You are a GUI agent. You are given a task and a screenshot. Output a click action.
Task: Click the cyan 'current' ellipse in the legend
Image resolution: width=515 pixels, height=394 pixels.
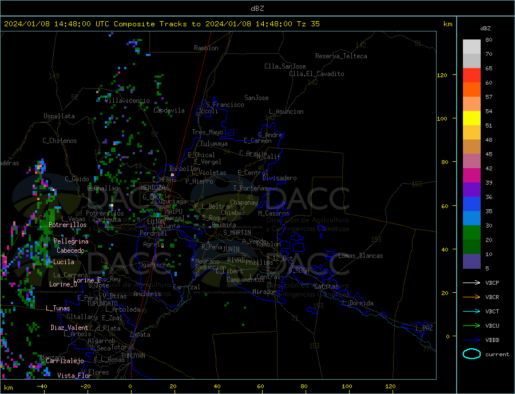472,354
